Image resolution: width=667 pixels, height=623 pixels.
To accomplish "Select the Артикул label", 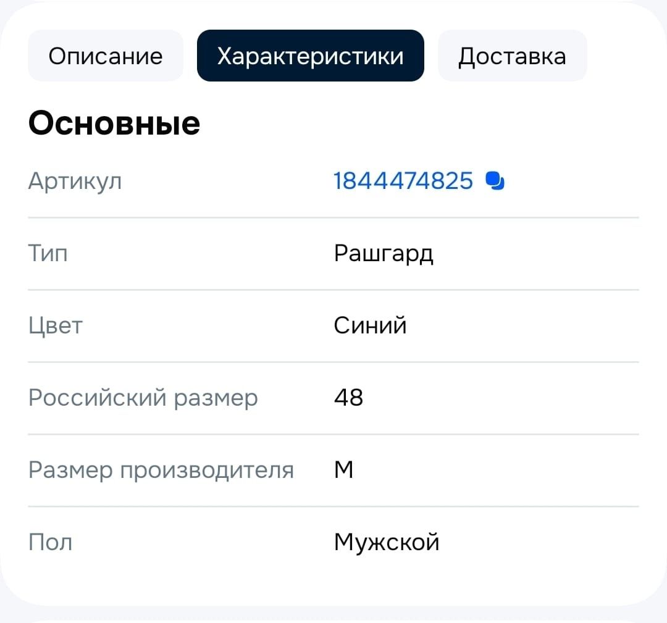I will (x=75, y=182).
